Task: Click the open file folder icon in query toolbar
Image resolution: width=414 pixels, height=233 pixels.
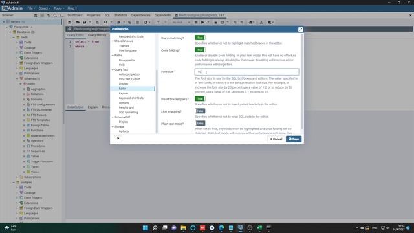Action: click(x=78, y=22)
